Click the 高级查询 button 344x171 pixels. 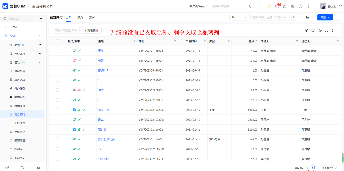click(x=91, y=30)
